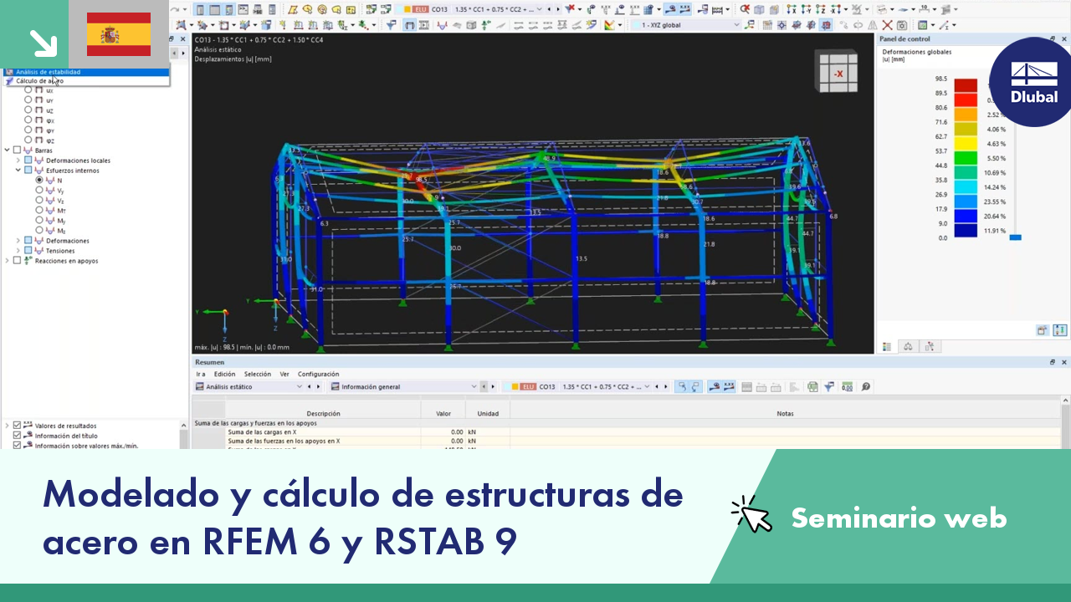Collapse the Esfuerzos internos node
1071x602 pixels.
pyautogui.click(x=18, y=170)
